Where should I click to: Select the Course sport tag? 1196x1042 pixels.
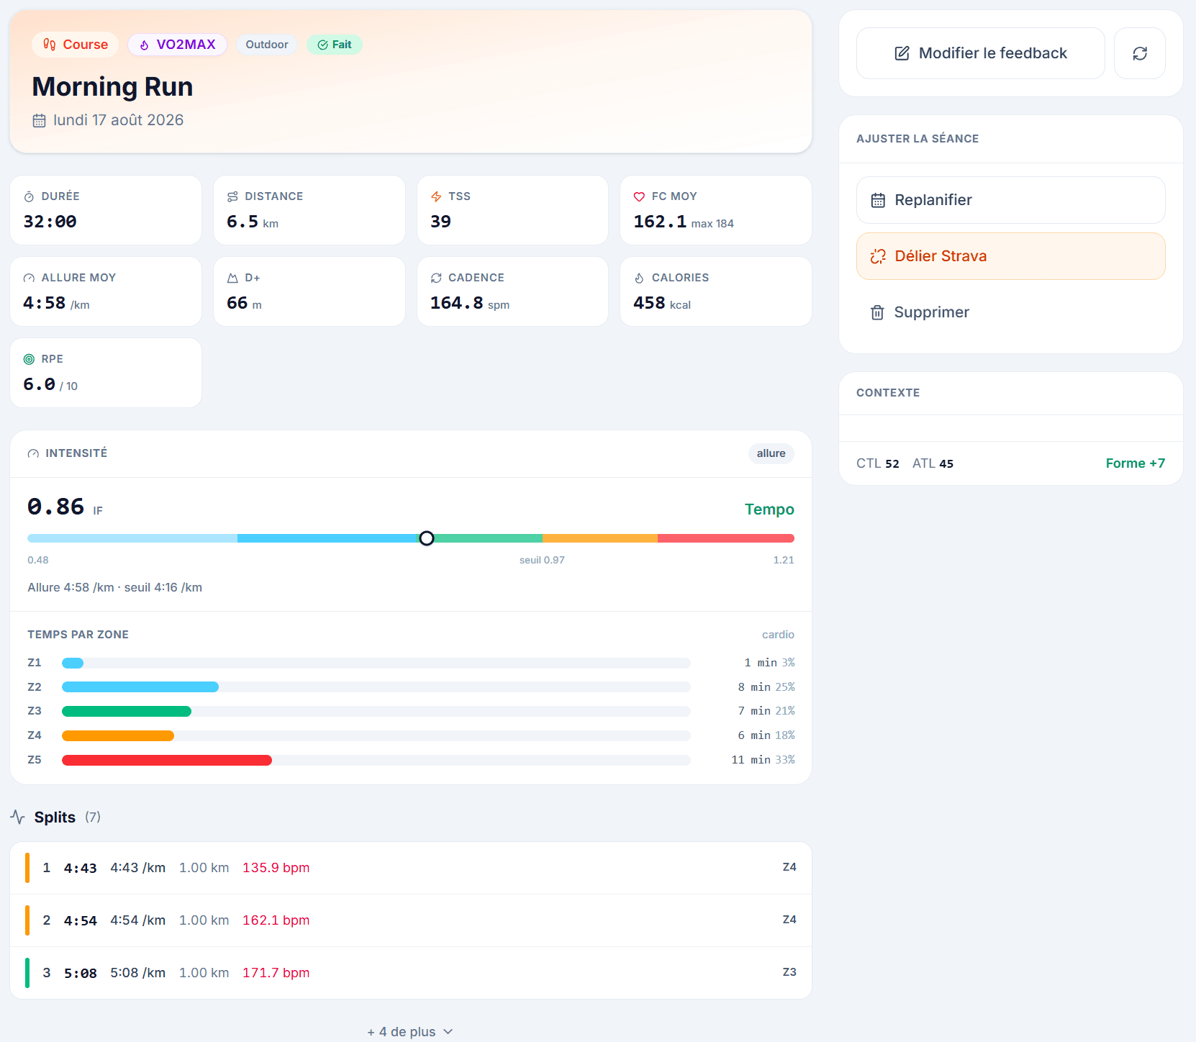(76, 45)
